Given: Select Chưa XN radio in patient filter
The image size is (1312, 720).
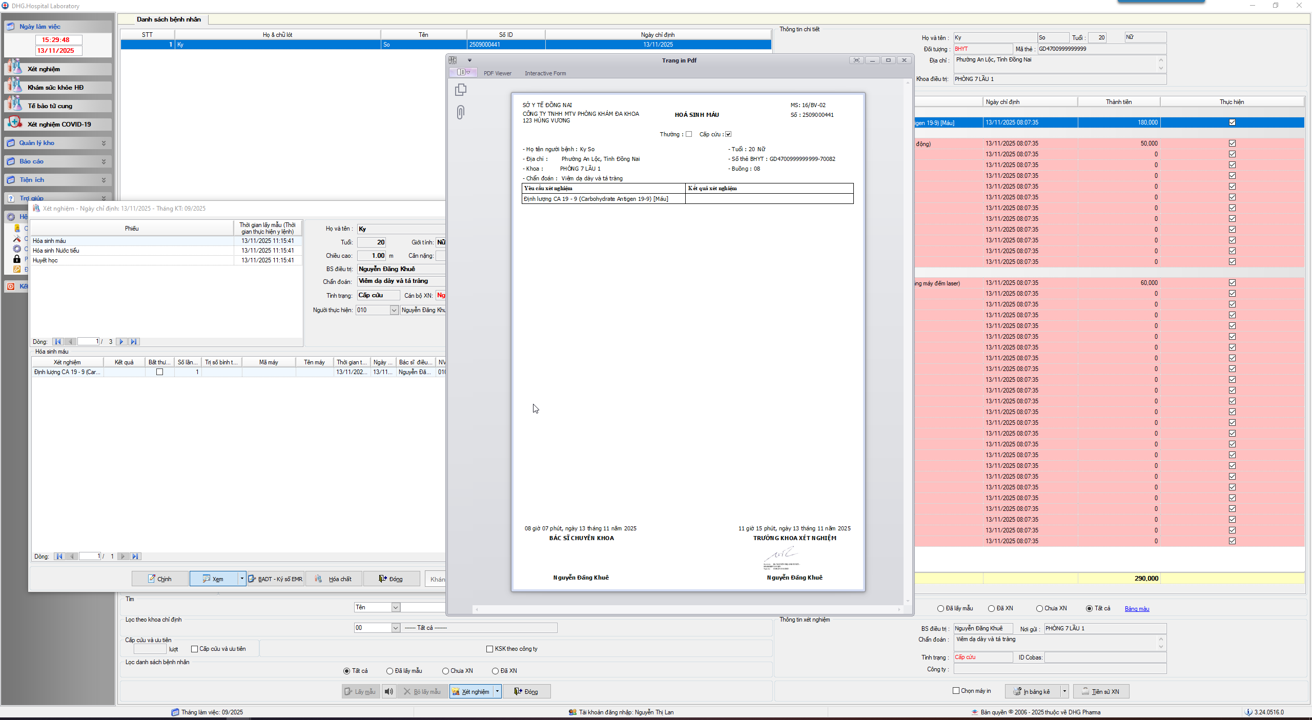Looking at the screenshot, I should (x=445, y=671).
